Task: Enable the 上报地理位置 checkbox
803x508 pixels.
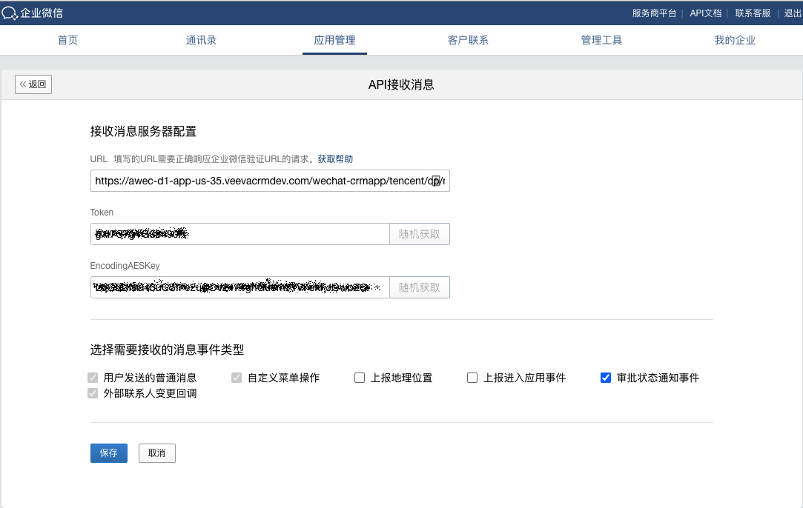Action: 360,378
